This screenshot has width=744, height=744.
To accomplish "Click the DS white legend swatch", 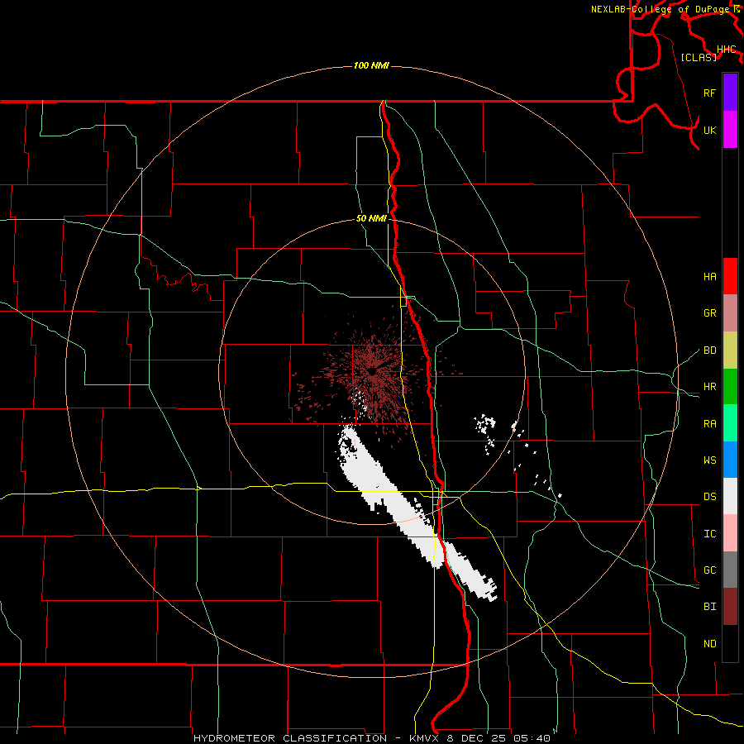I will point(730,496).
